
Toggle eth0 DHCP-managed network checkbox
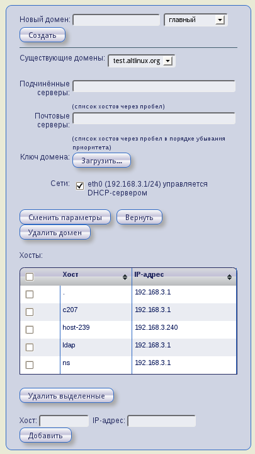pos(80,186)
